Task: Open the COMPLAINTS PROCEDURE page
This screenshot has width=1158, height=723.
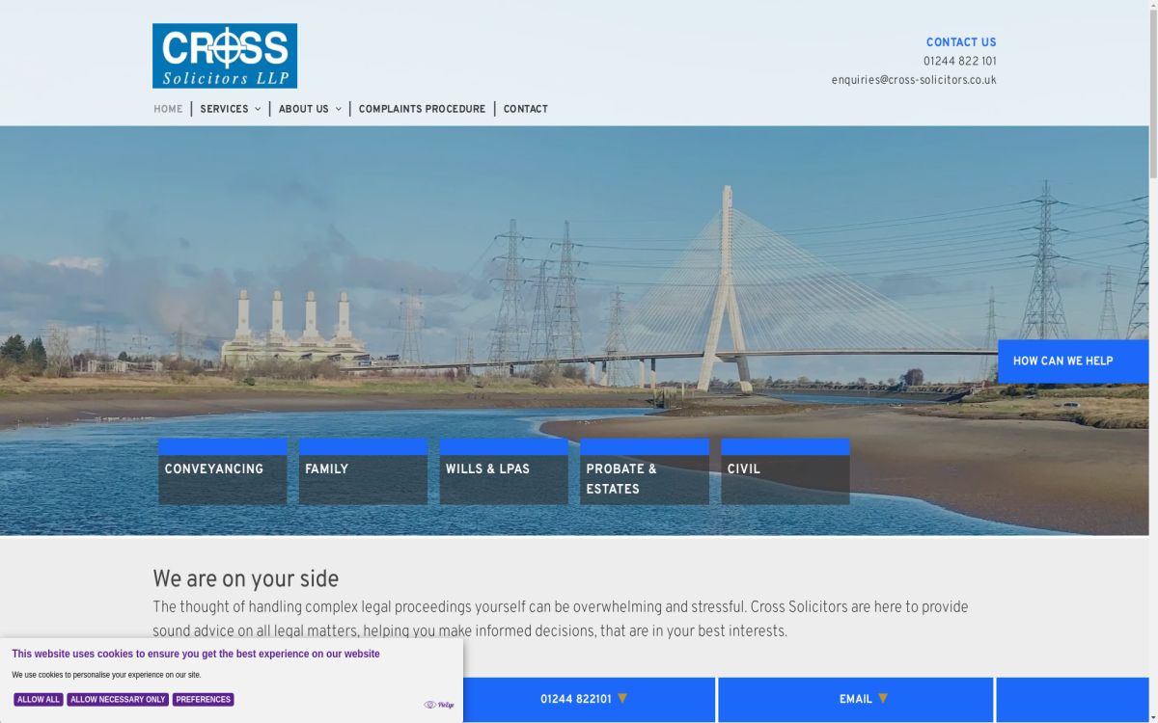Action: (x=422, y=109)
